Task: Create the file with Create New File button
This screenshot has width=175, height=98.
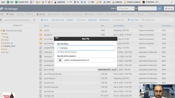Action: click(104, 69)
